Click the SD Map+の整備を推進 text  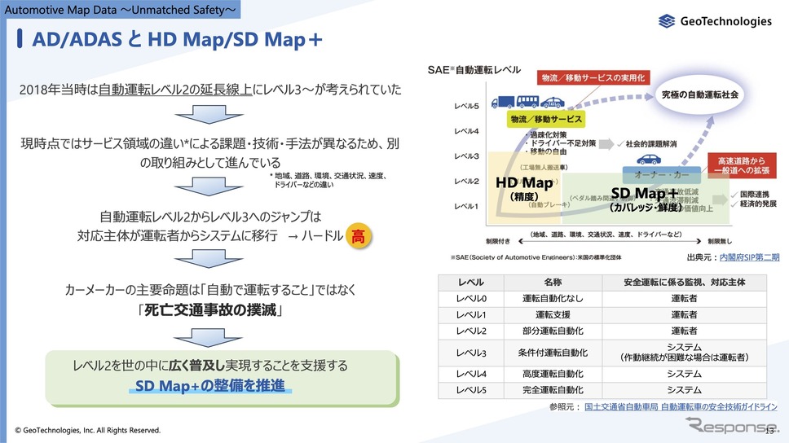pyautogui.click(x=209, y=386)
